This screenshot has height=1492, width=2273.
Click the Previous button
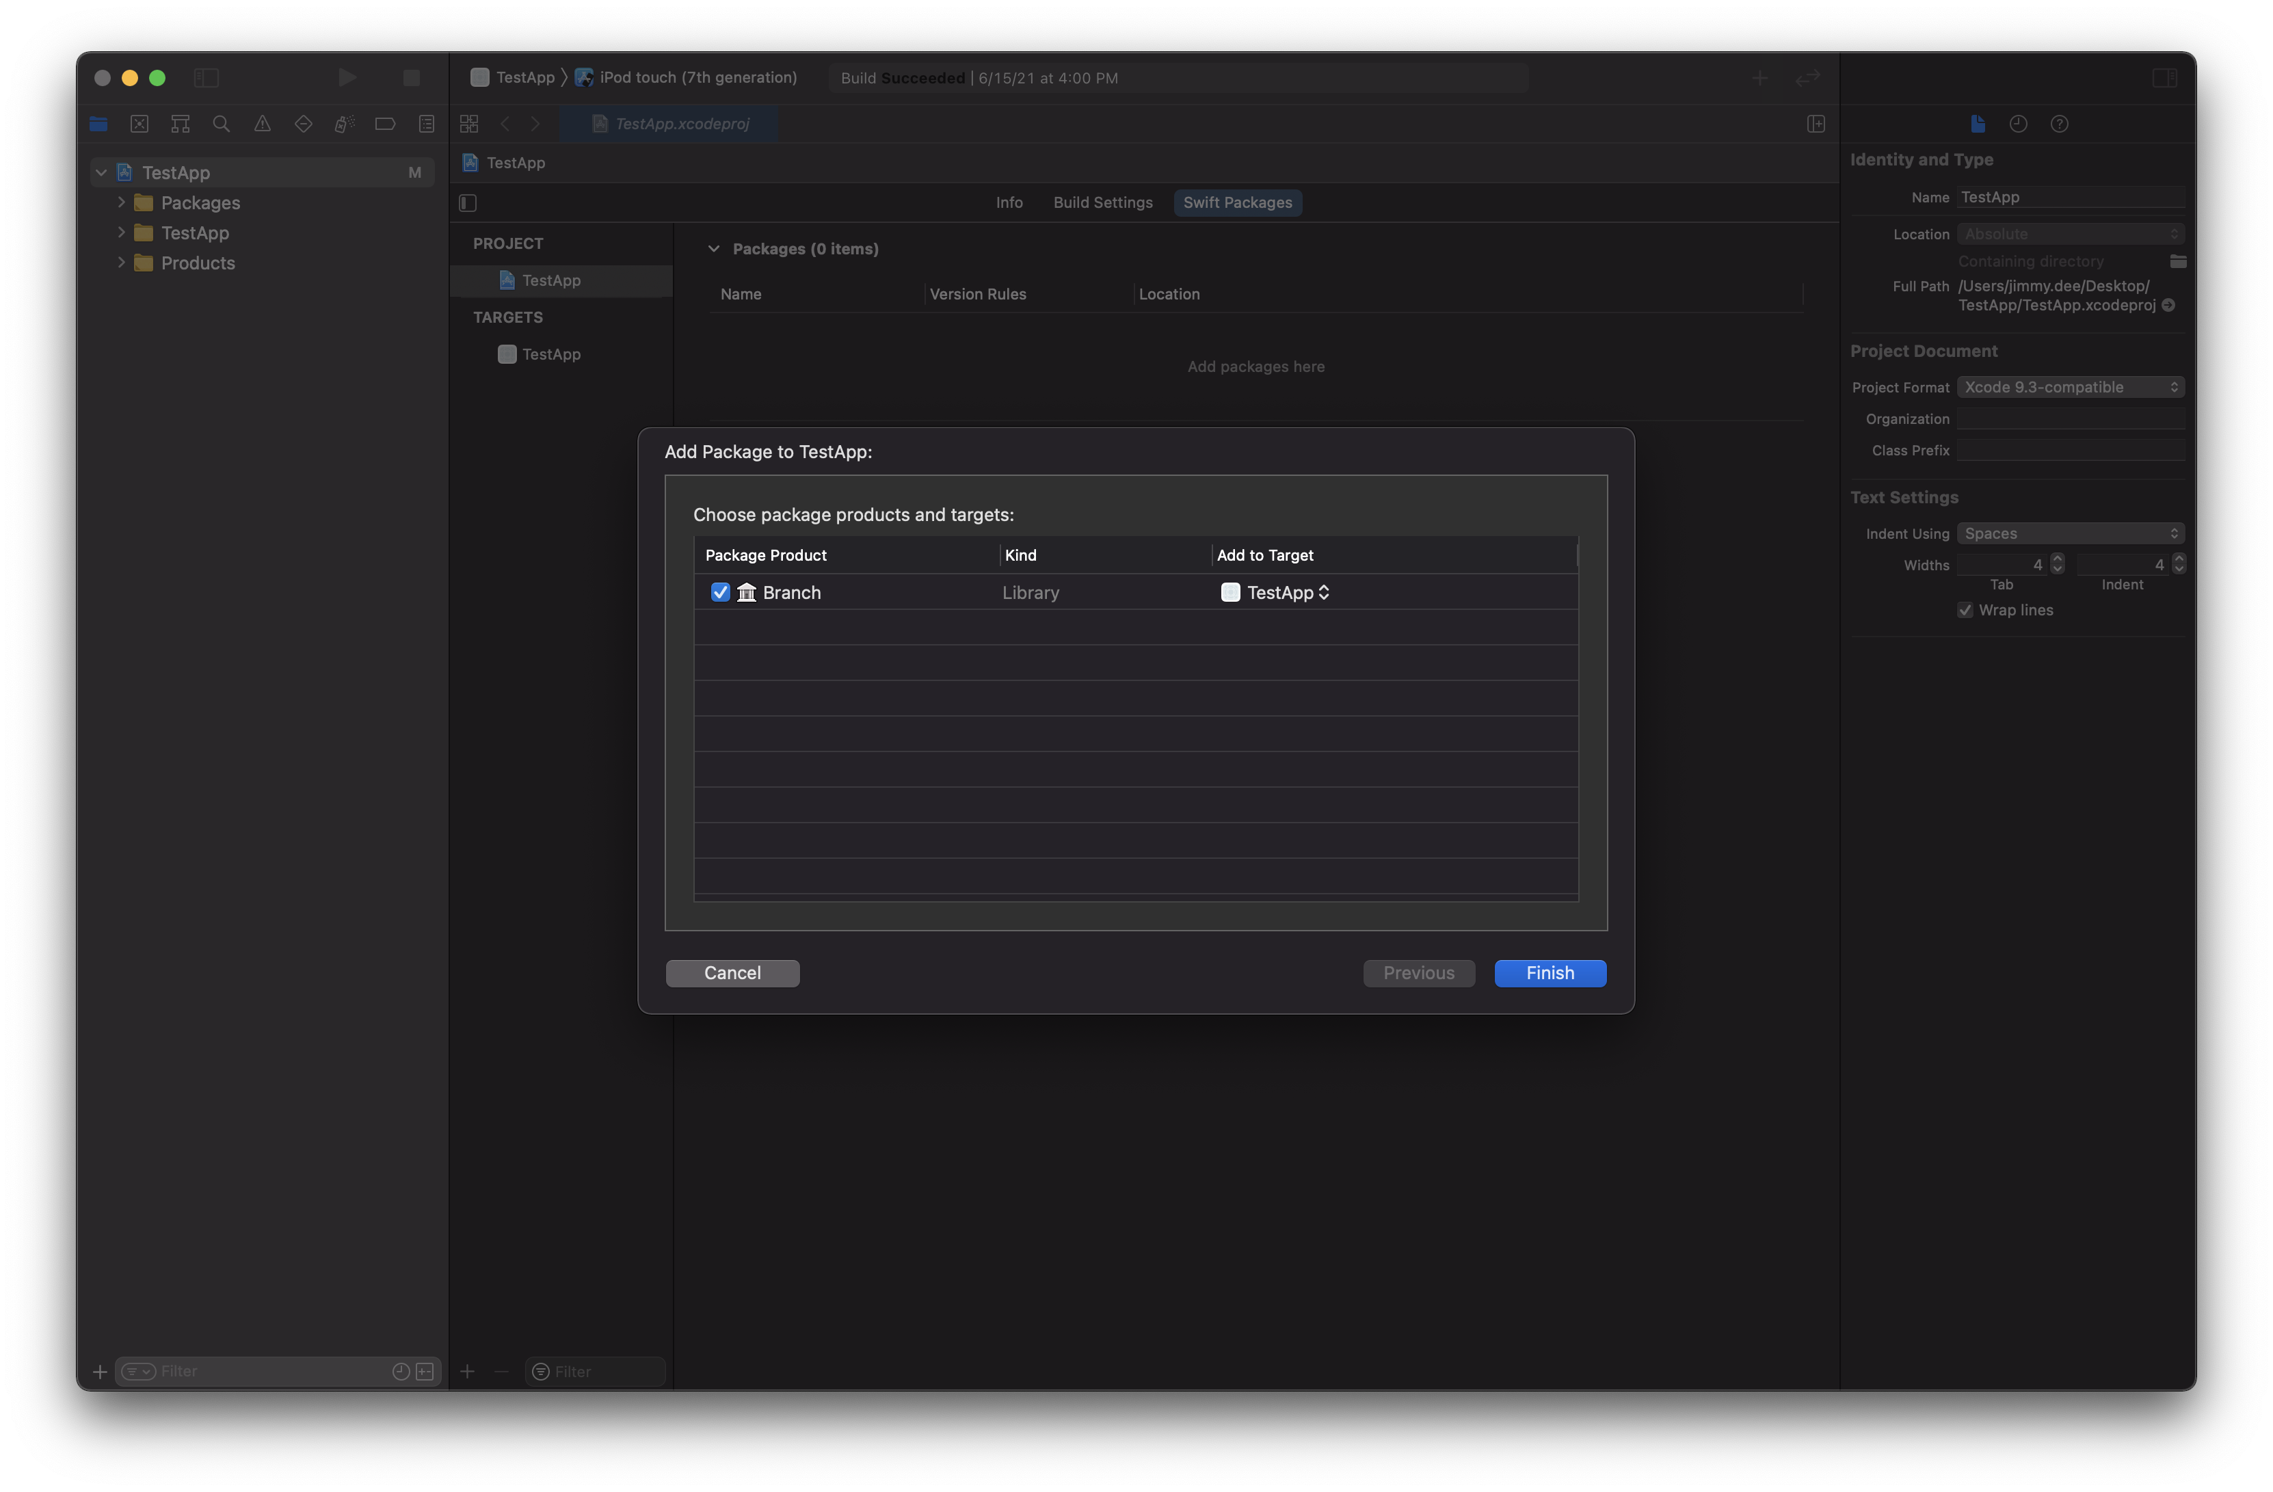[1419, 973]
